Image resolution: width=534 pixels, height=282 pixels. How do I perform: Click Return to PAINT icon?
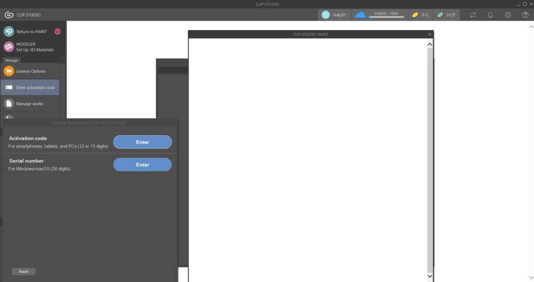[9, 31]
